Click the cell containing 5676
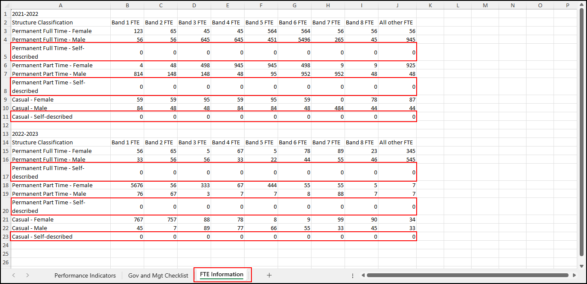 127,185
